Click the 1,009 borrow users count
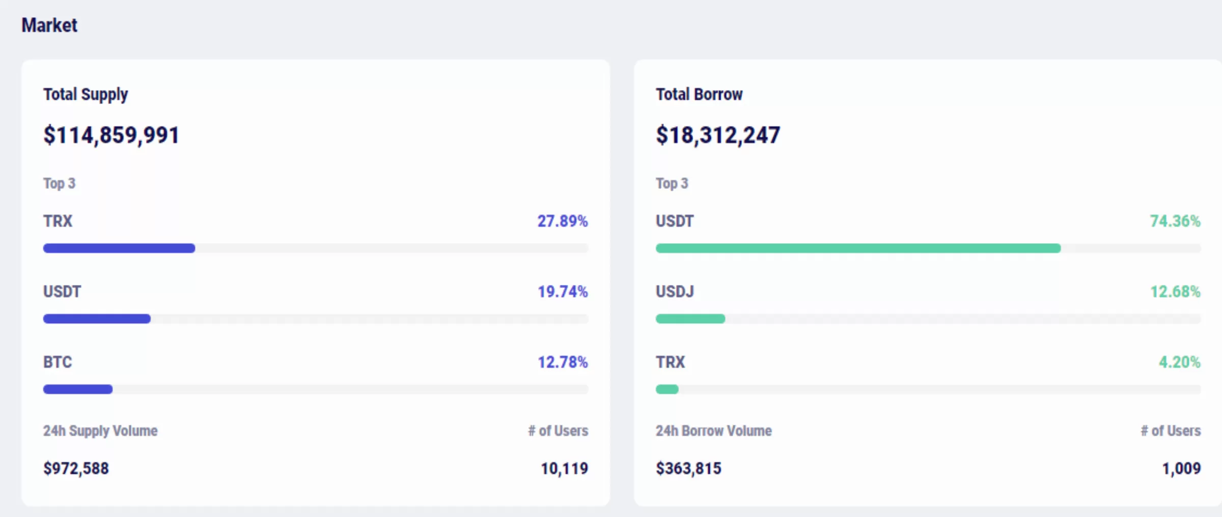Screen dimensions: 1222x517 1181,468
